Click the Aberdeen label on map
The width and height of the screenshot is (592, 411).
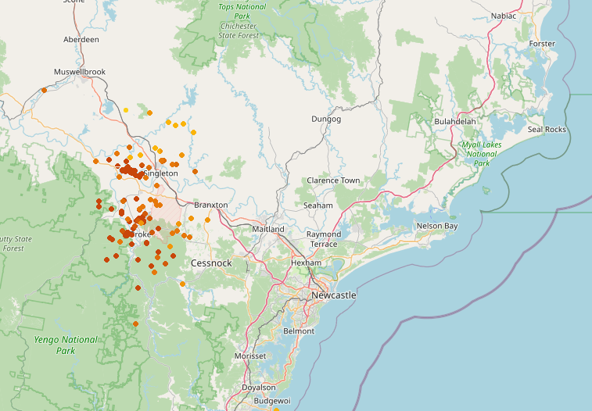click(81, 40)
